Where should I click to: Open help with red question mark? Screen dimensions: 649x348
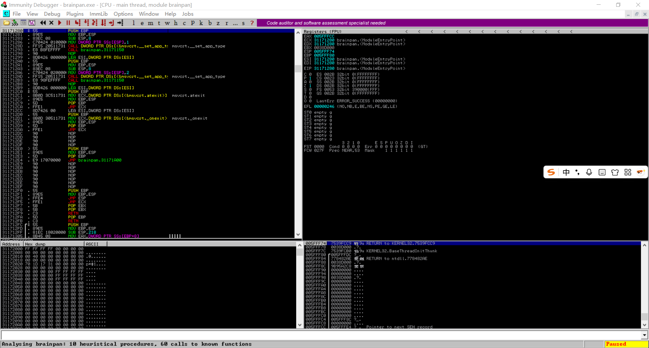point(252,23)
